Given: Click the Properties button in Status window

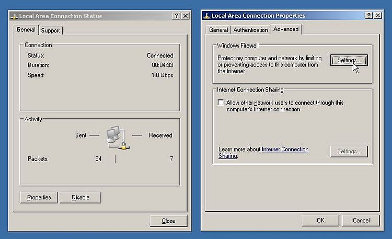Looking at the screenshot, I should 39,198.
